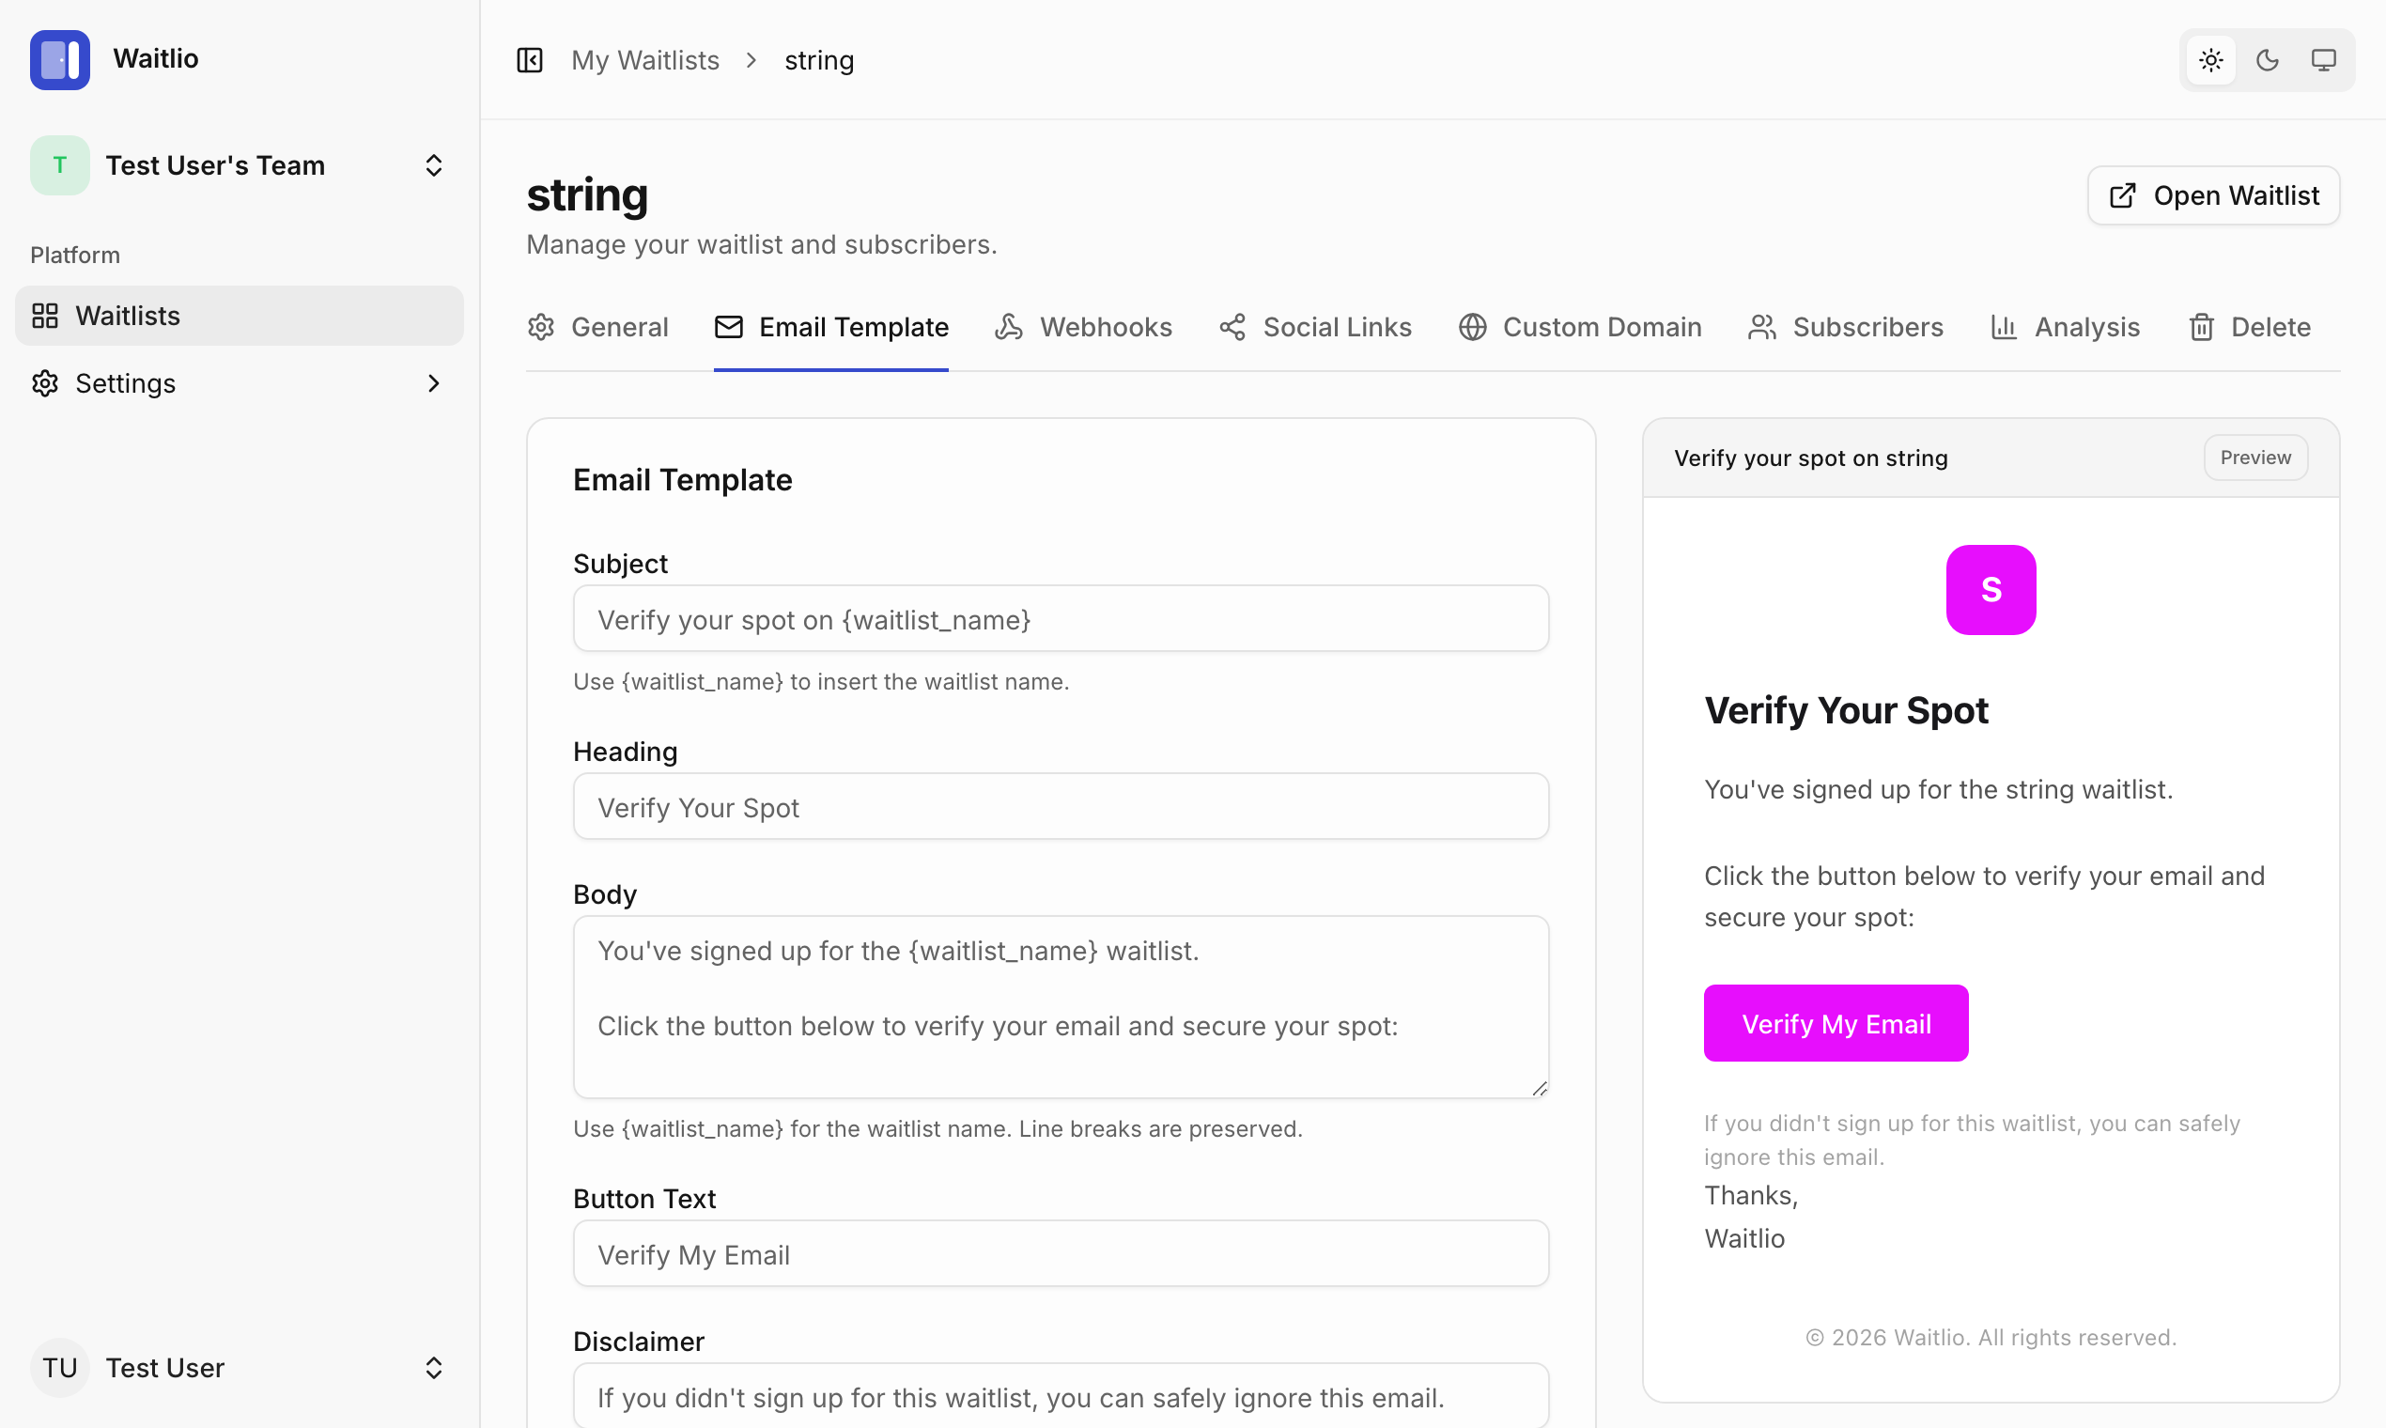Open the Waitlists sidebar item
The image size is (2386, 1428).
[x=239, y=316]
